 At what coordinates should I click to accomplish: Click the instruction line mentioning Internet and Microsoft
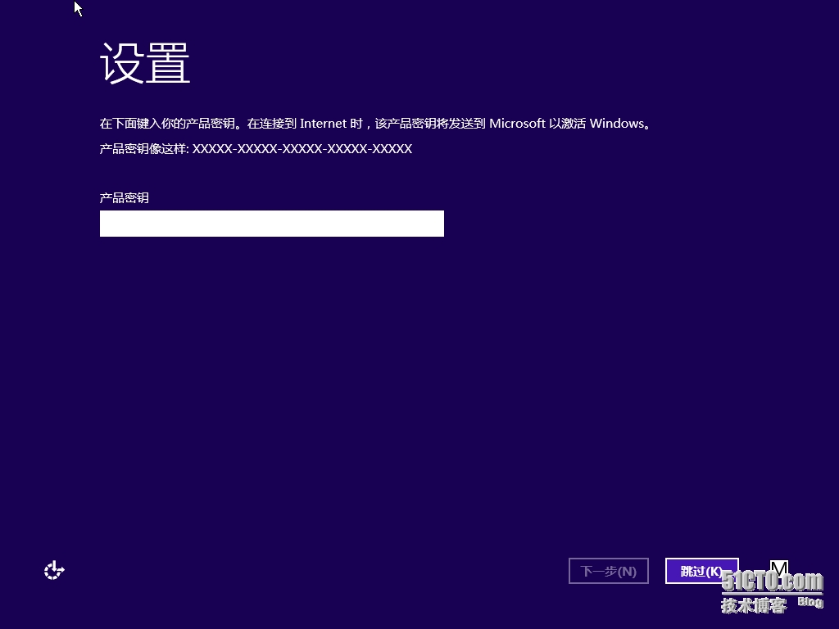[375, 124]
